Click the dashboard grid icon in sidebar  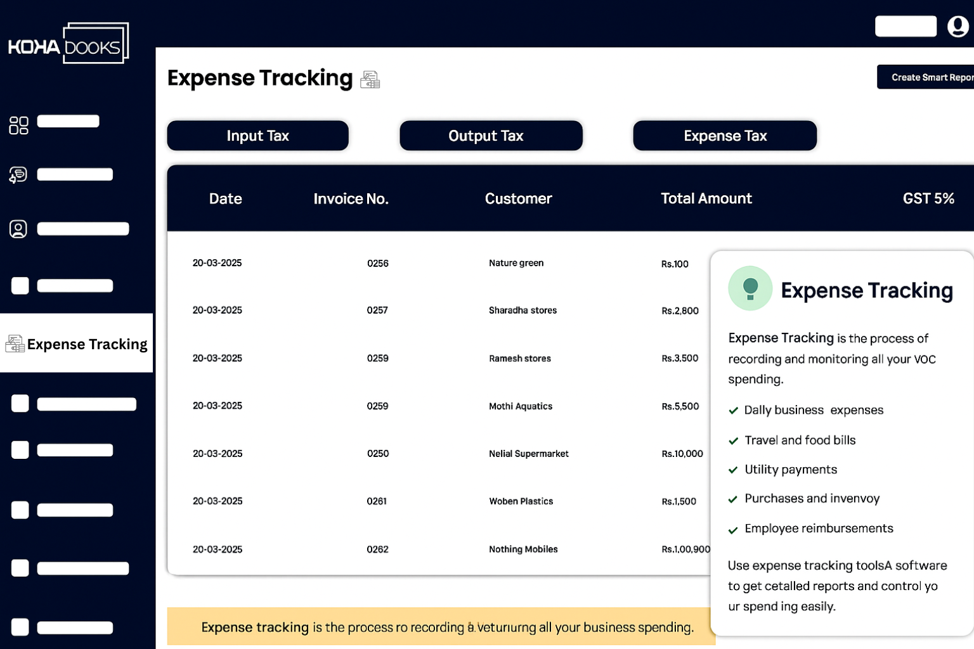[x=18, y=125]
